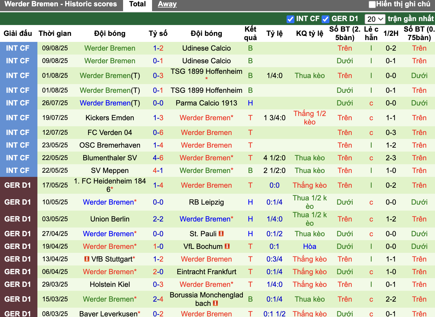Screen dimensions: 435x317
Task: Select the Giải đấu column header
Action: pos(18,33)
